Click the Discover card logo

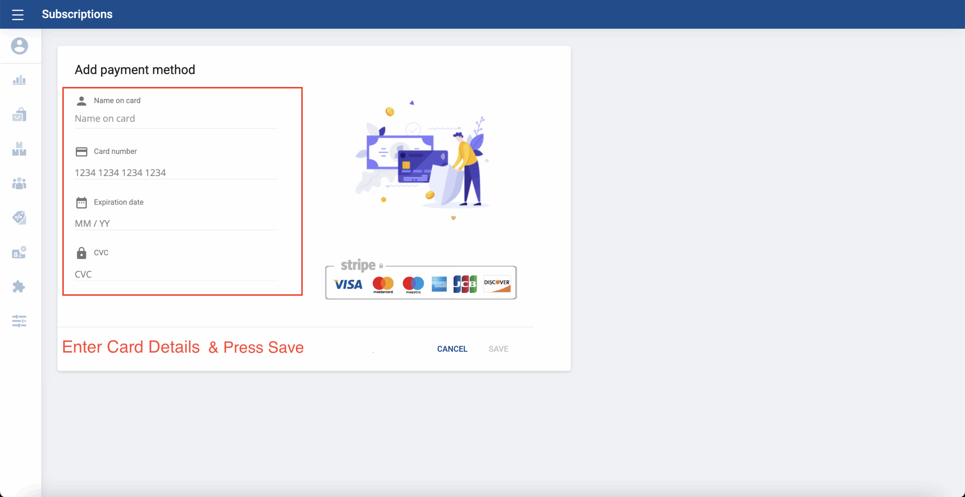coord(496,284)
